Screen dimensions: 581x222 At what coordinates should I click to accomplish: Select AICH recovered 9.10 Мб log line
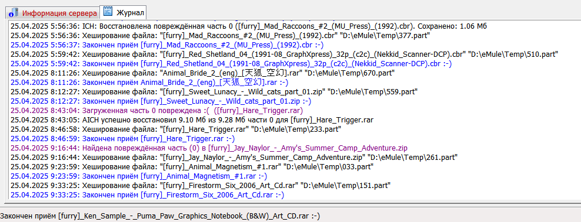(x=192, y=120)
